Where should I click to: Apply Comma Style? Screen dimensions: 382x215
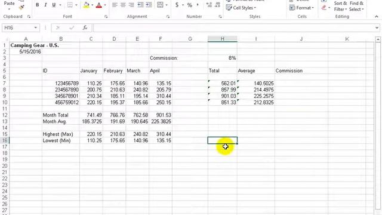point(198,5)
